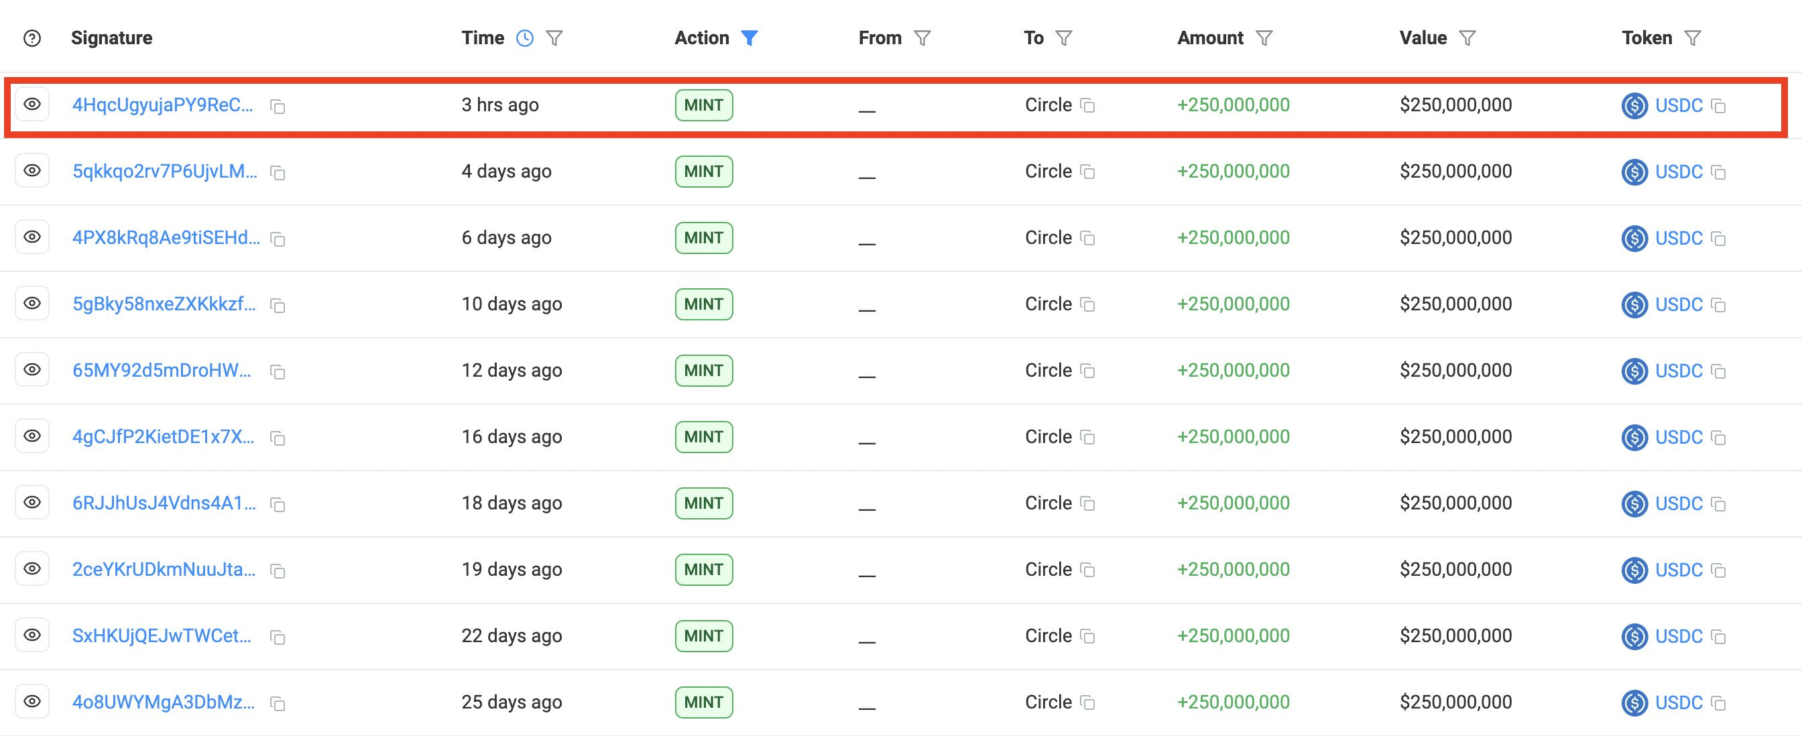Open USDC token link in 10 days ago row
The image size is (1802, 736).
[x=1679, y=305]
